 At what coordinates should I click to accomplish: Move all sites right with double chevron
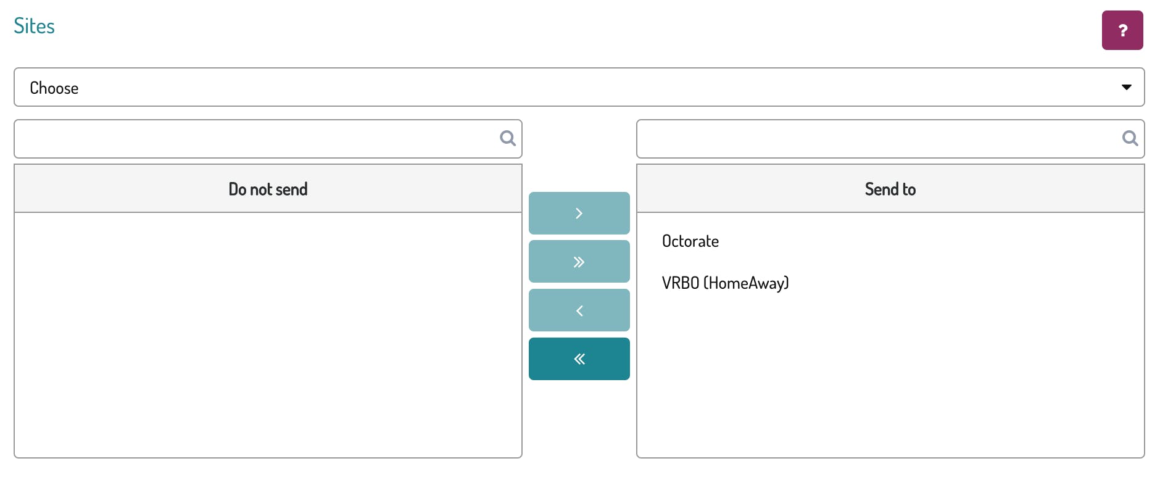(579, 262)
